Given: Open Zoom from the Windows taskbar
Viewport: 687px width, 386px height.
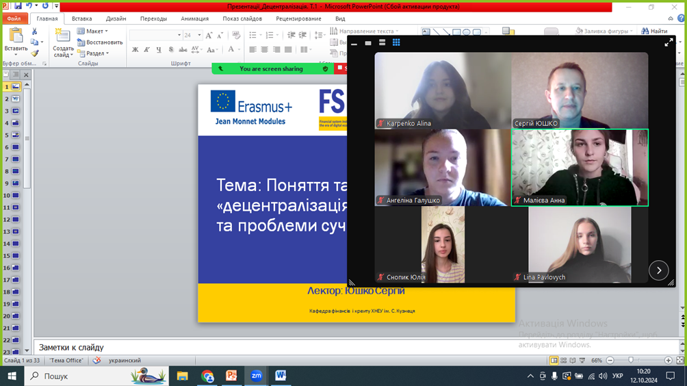Looking at the screenshot, I should coord(257,376).
